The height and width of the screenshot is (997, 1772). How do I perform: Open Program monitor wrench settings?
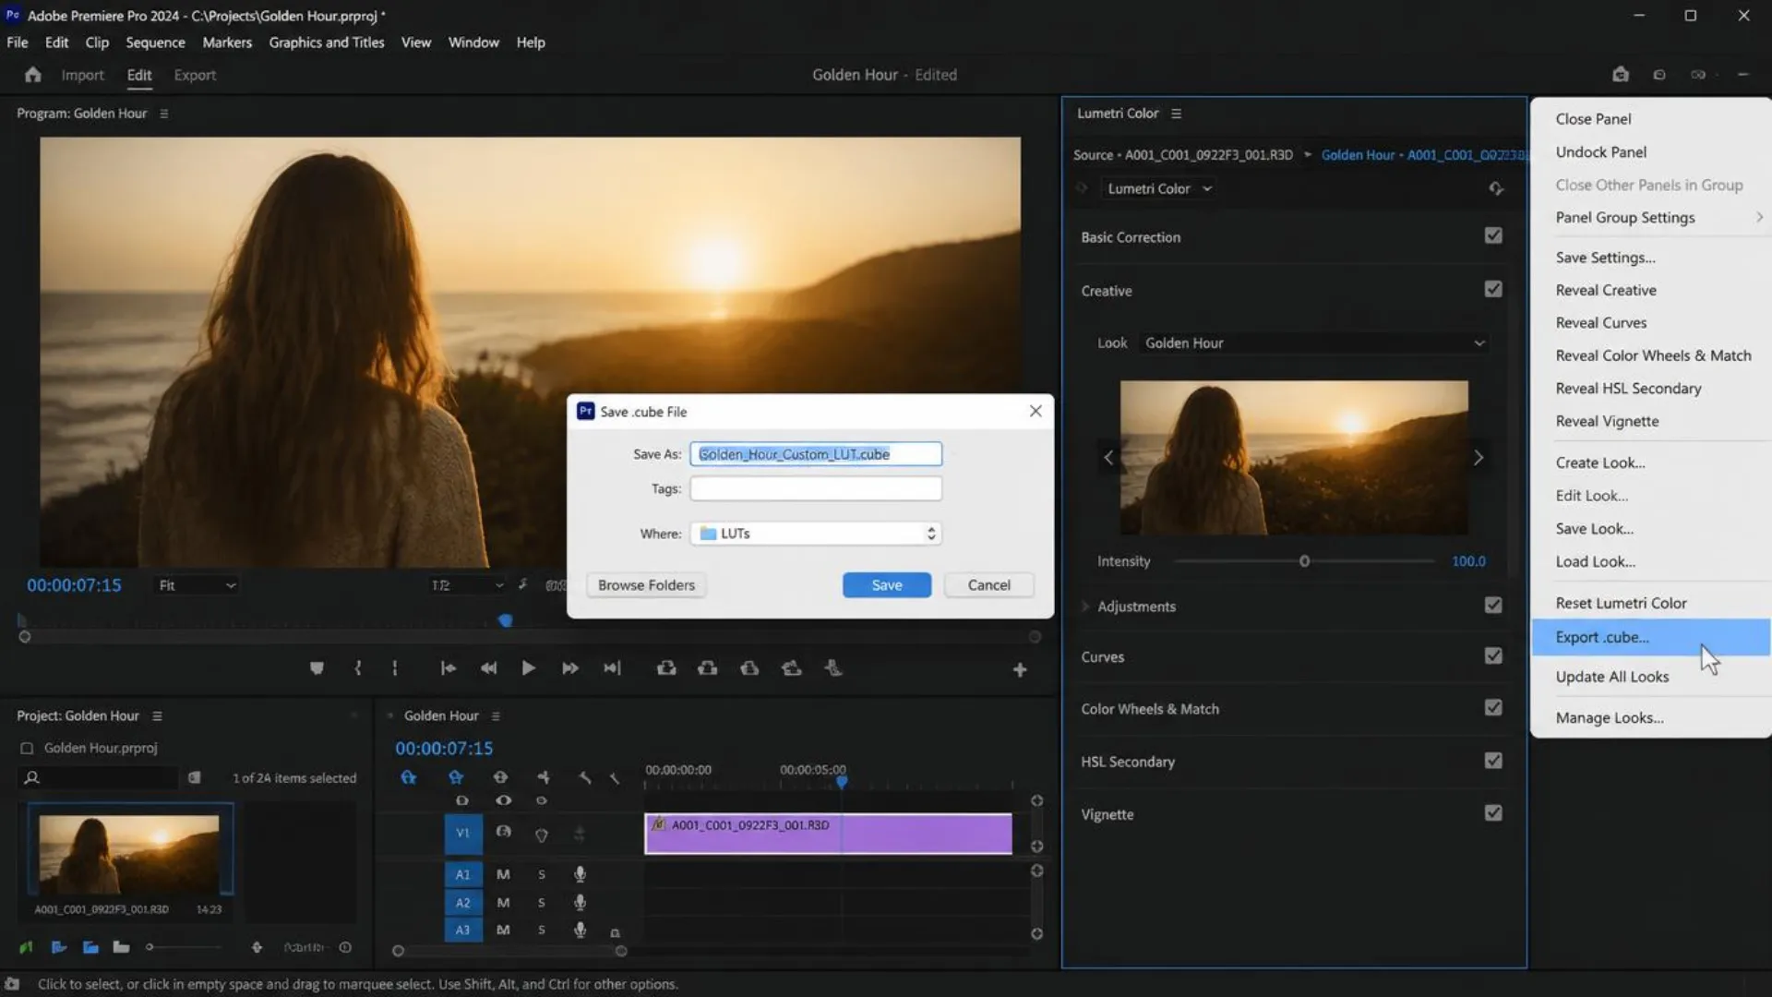coord(522,584)
